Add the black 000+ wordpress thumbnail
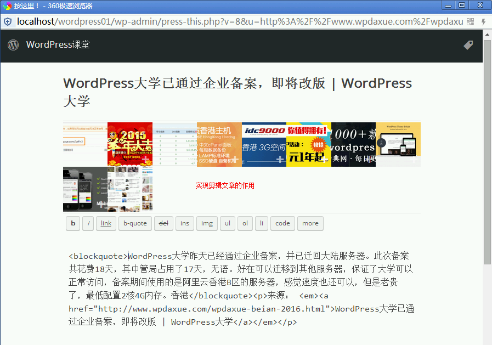The image size is (492, 345). point(353,144)
